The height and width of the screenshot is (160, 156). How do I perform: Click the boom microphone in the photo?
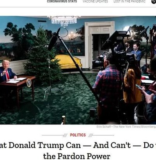coord(54,39)
